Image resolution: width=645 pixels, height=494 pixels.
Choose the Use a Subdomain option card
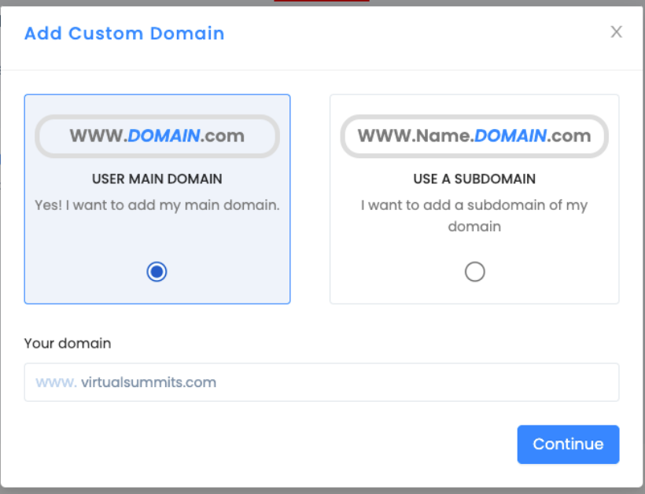click(x=474, y=199)
